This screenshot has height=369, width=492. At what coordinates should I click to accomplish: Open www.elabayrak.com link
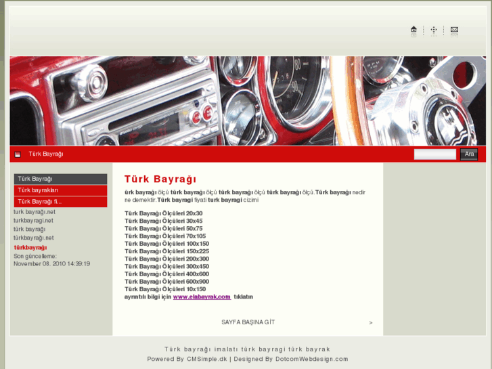[x=202, y=297]
